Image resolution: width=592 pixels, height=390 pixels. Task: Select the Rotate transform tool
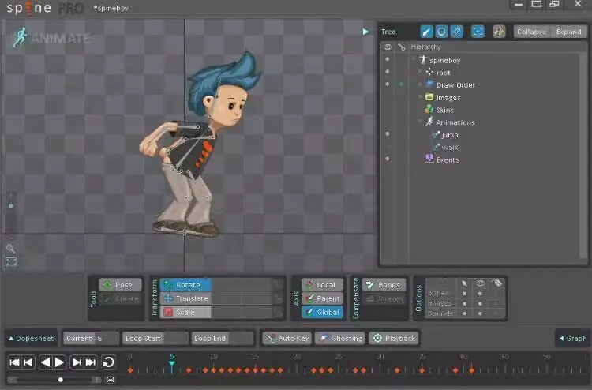185,284
